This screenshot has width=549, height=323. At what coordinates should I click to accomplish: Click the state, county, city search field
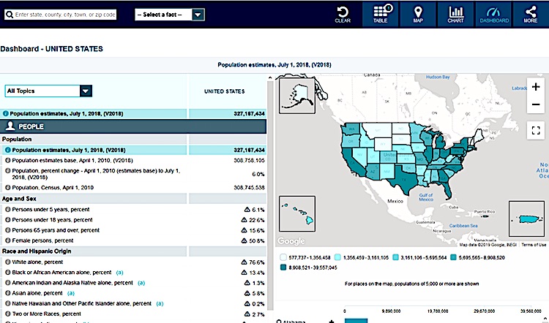tap(60, 15)
